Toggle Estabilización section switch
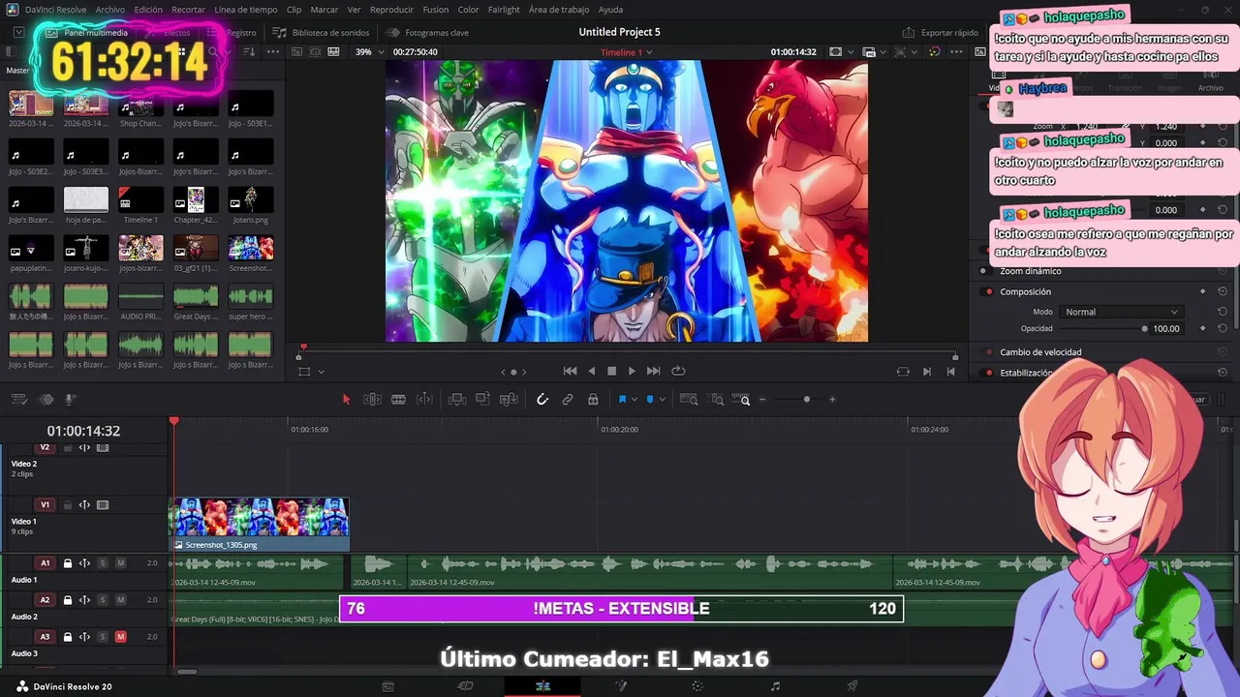Screen dimensions: 1240x697 [988, 373]
